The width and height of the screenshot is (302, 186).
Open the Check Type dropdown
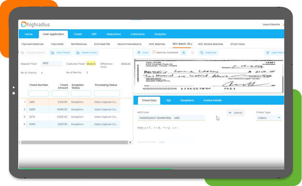[269, 118]
